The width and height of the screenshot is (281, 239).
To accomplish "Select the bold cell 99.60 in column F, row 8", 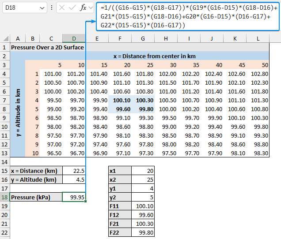I will (x=120, y=109).
